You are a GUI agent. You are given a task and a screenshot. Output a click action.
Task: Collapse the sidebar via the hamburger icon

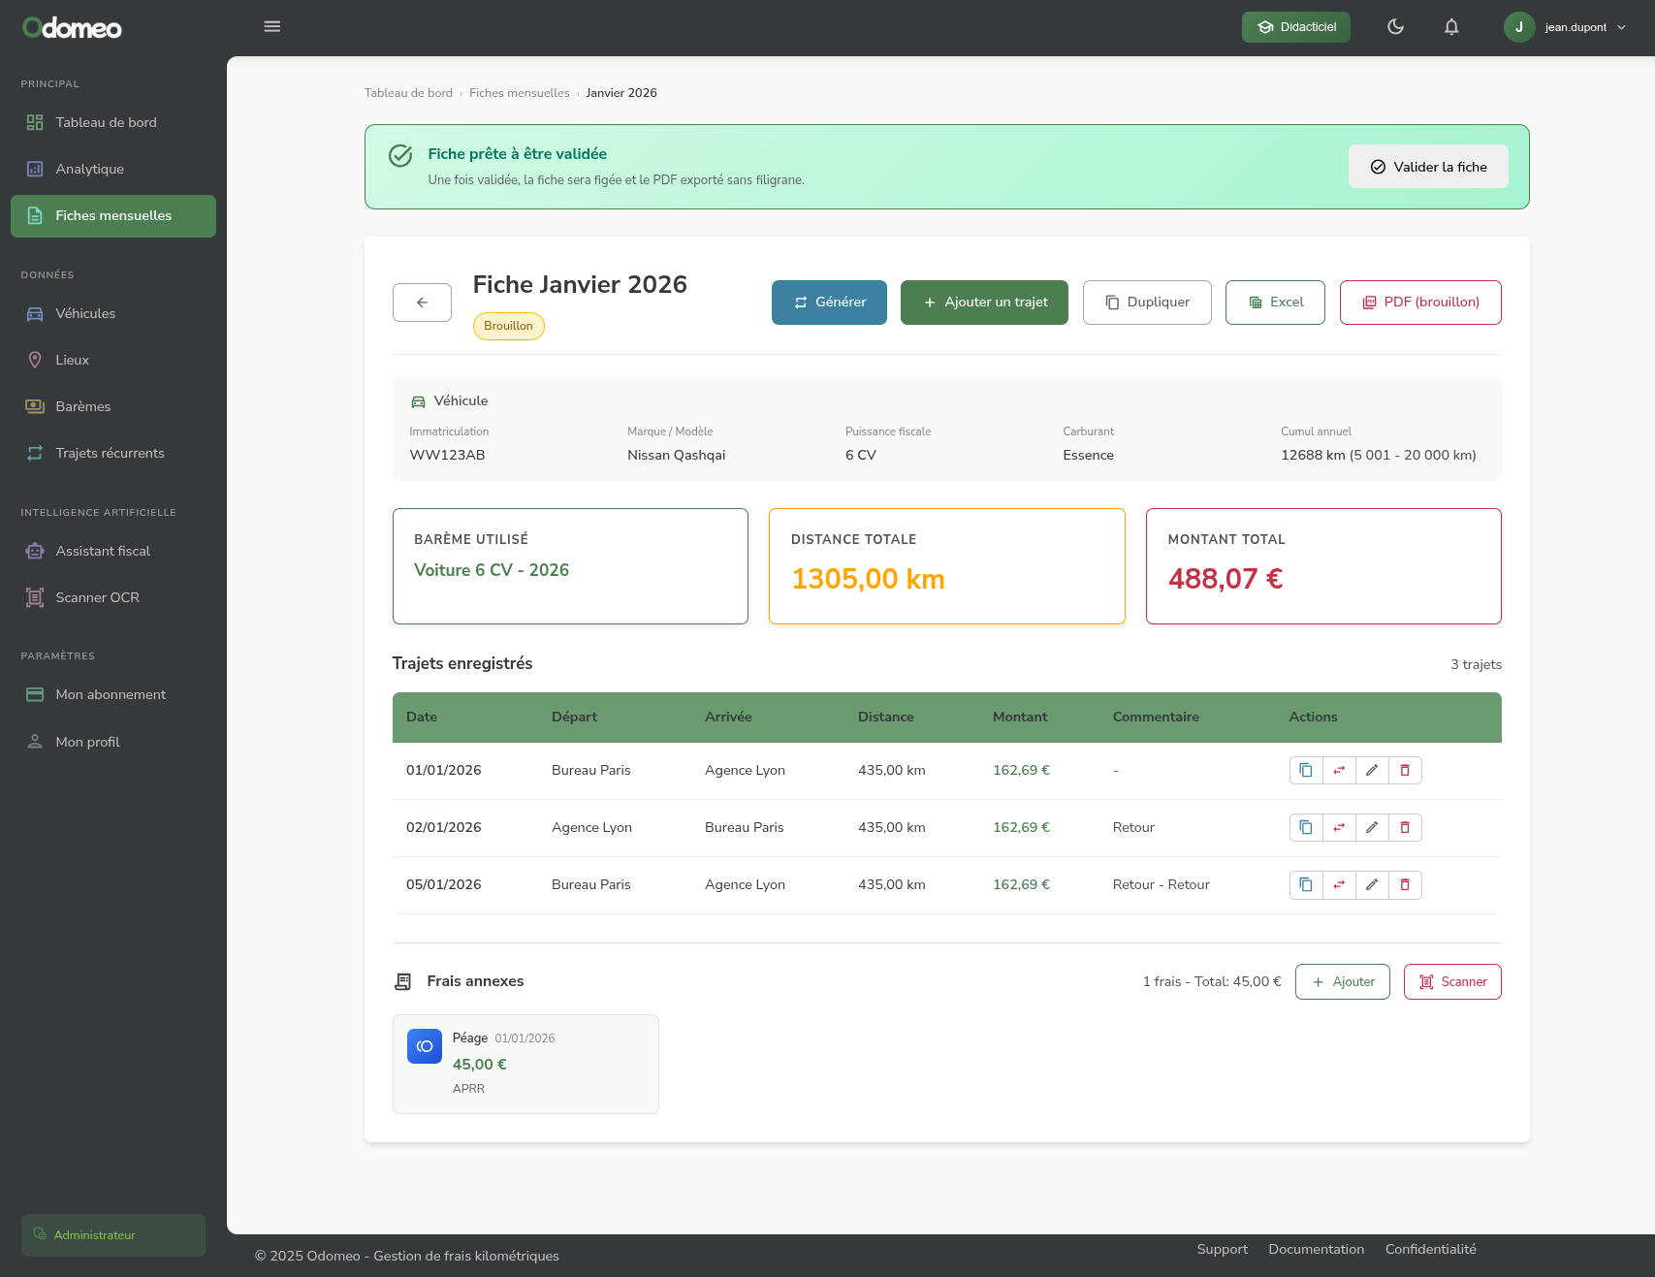(272, 26)
